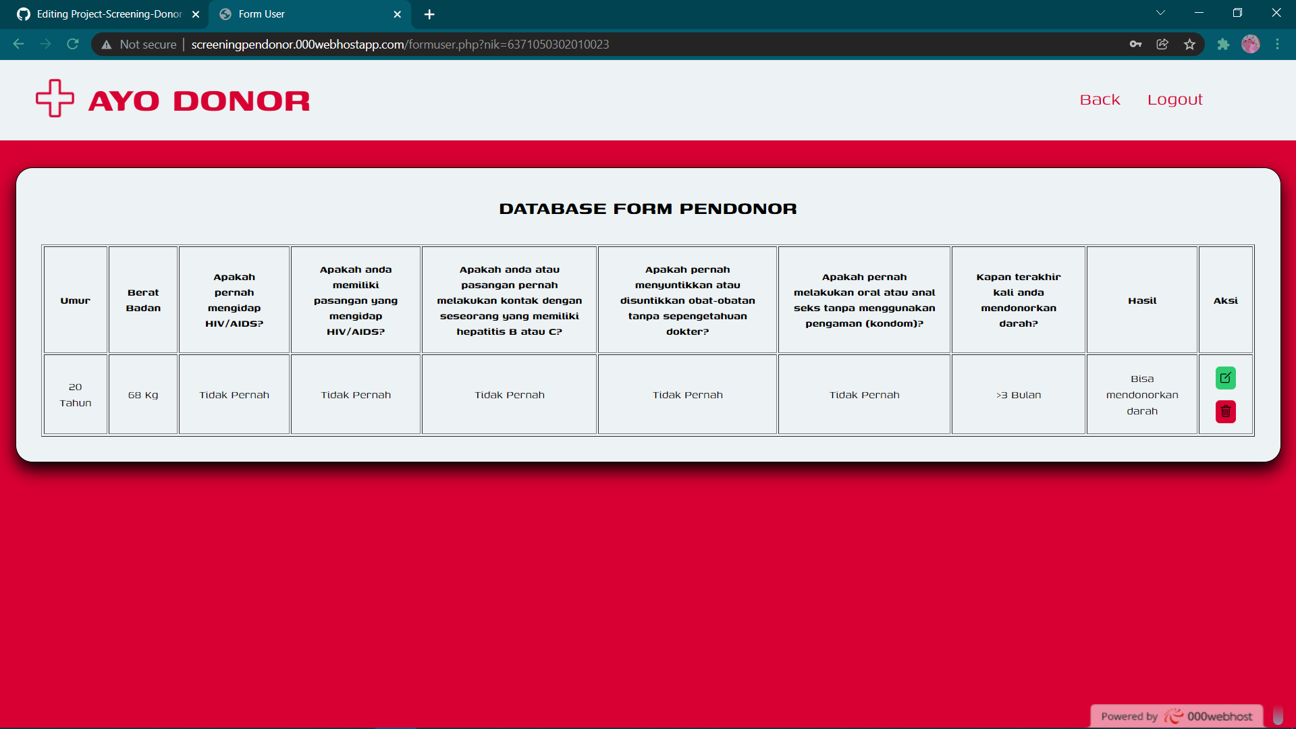Bookmark this page with star icon
1296x729 pixels.
[x=1189, y=44]
